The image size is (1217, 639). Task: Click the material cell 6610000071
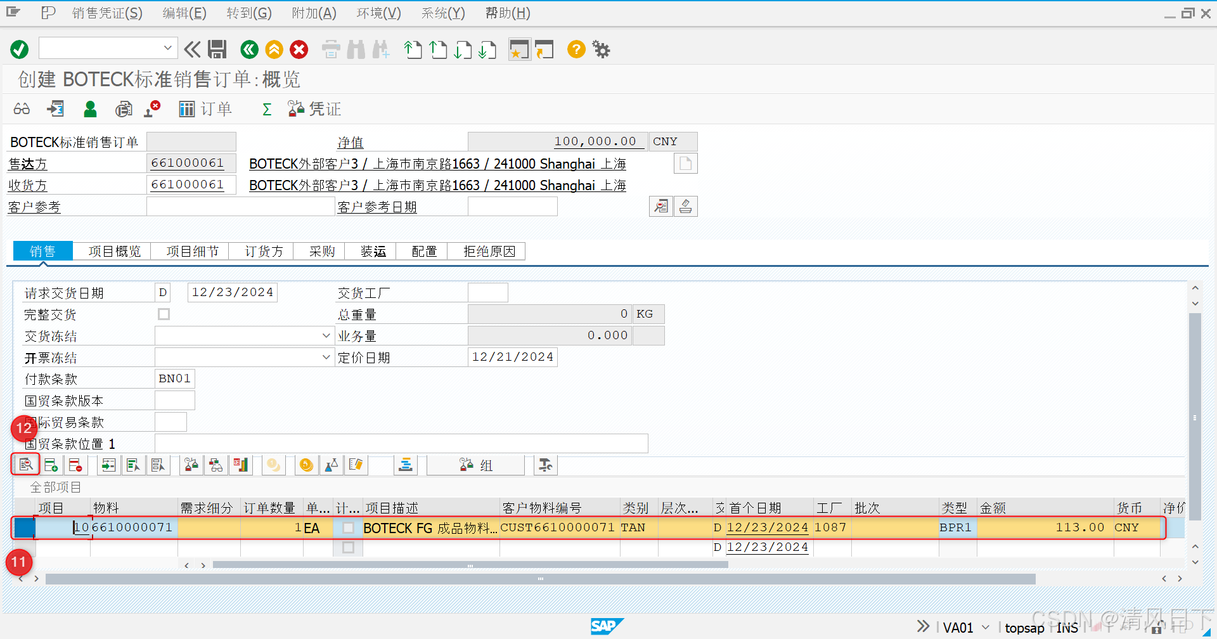pos(133,527)
